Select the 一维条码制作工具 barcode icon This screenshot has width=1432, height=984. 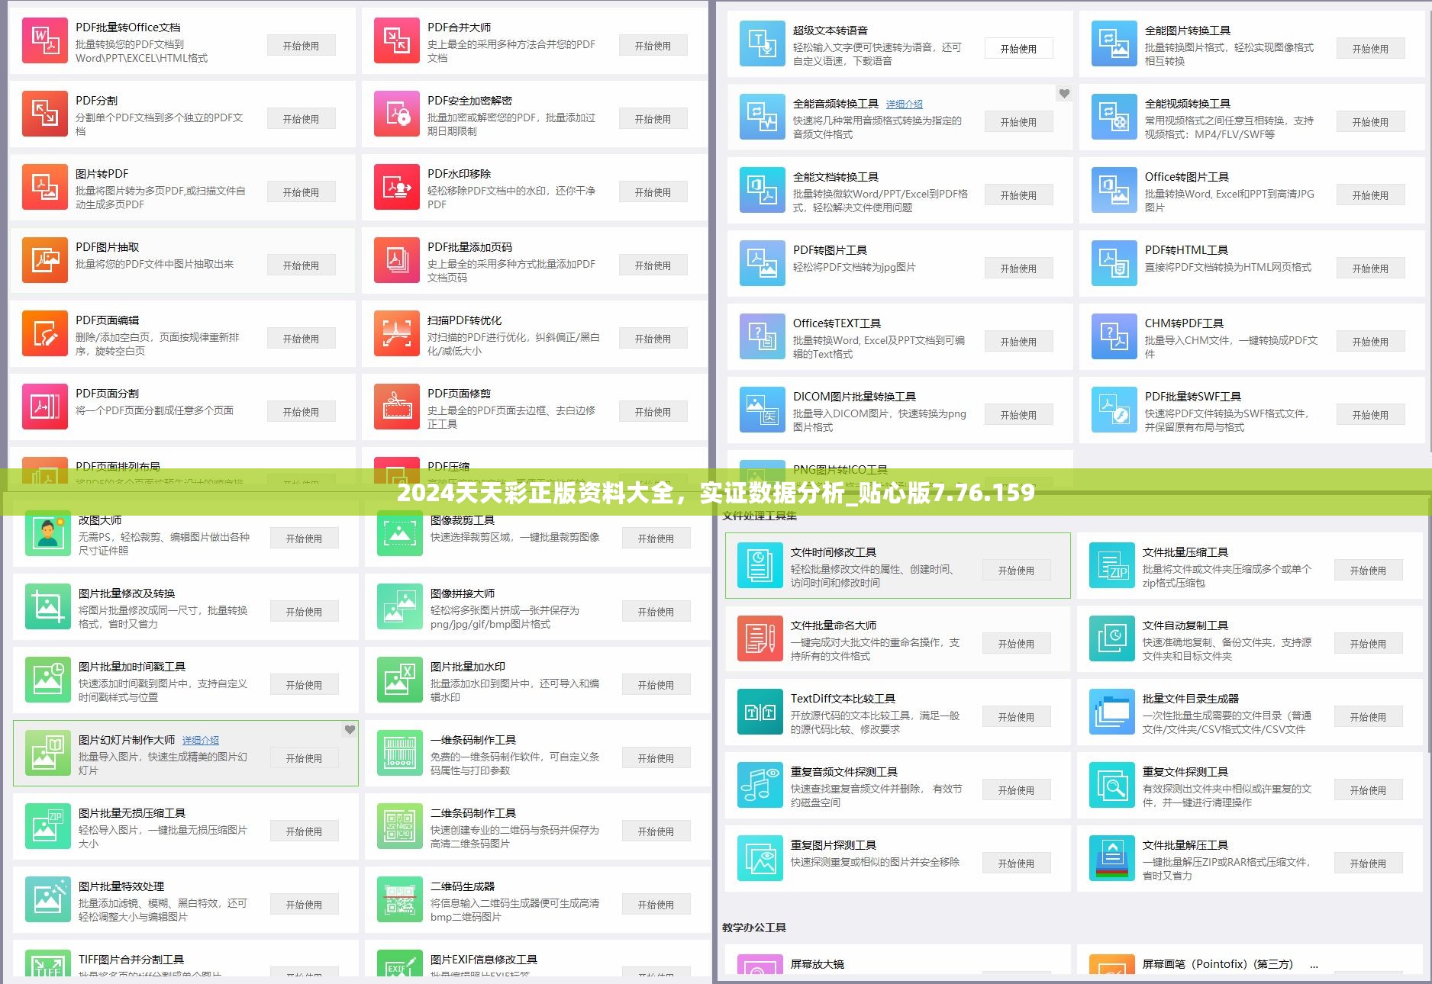(x=400, y=753)
